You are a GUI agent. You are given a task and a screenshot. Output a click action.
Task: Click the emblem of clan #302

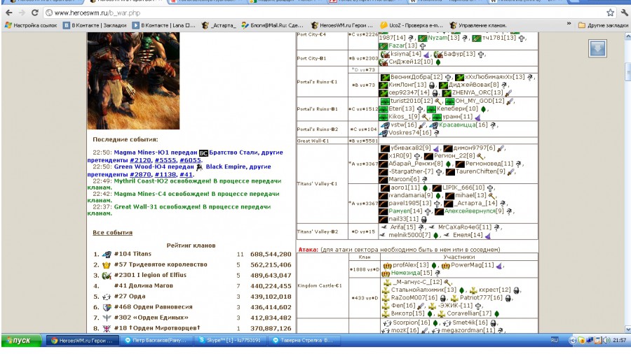point(107,318)
